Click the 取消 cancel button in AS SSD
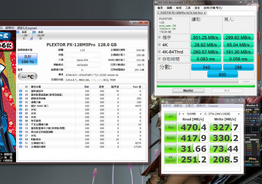Screen dimensions: 262x184 [x=227, y=91]
